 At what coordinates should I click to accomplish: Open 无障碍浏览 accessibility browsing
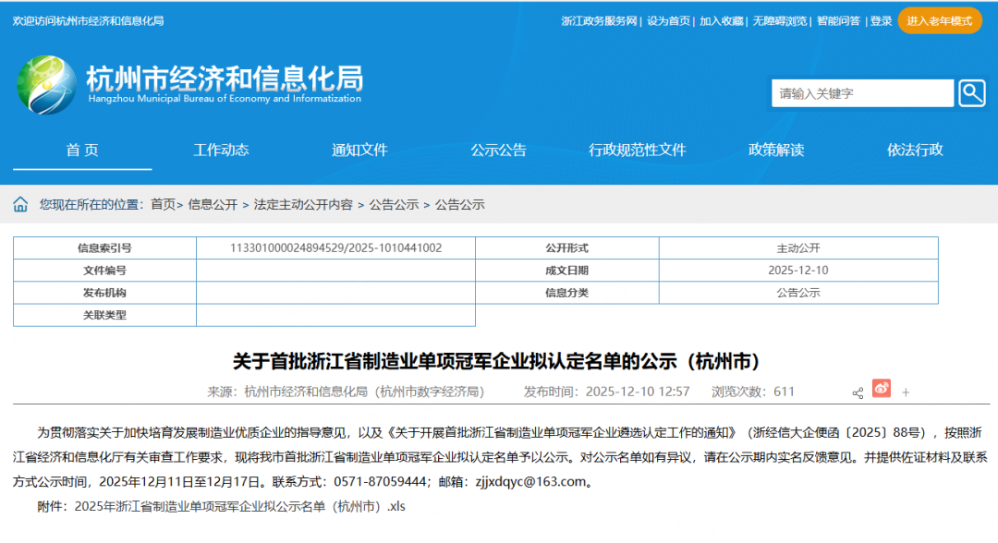tap(779, 21)
